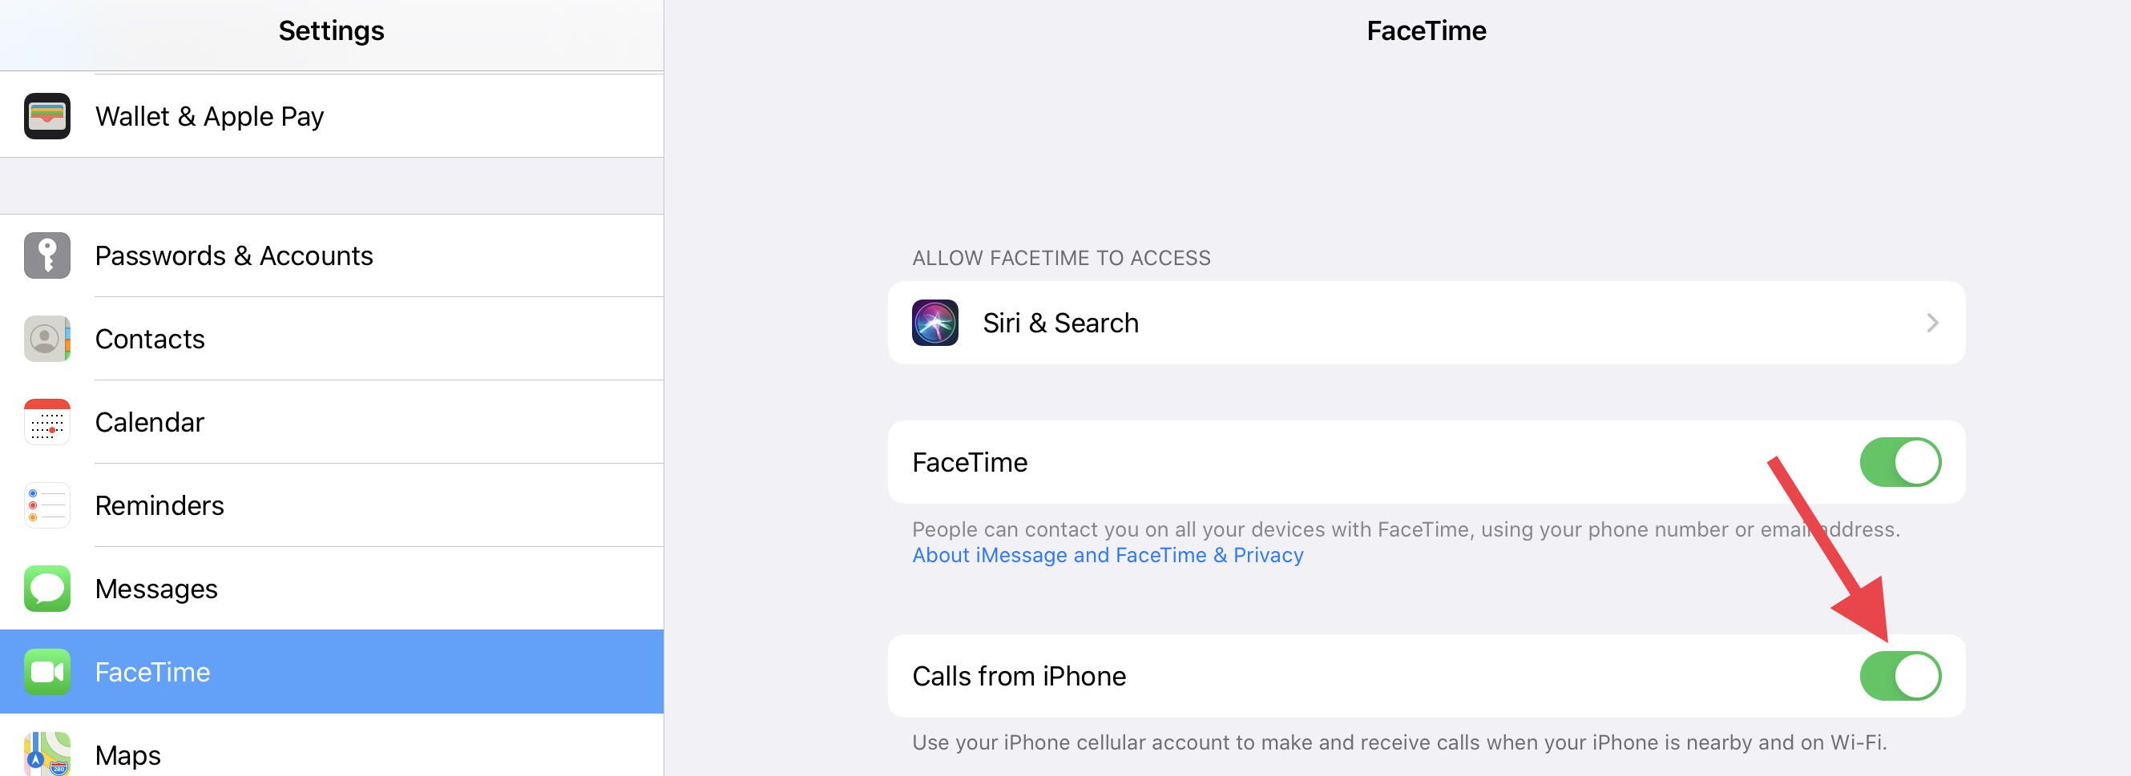The width and height of the screenshot is (2131, 776).
Task: Select the Contacts icon
Action: 47,339
